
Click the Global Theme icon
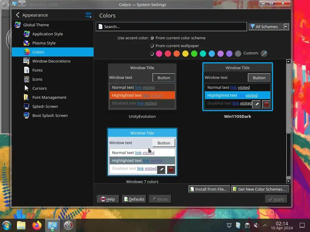18,25
